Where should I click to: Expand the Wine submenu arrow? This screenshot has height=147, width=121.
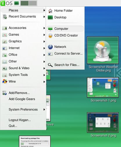(44, 82)
